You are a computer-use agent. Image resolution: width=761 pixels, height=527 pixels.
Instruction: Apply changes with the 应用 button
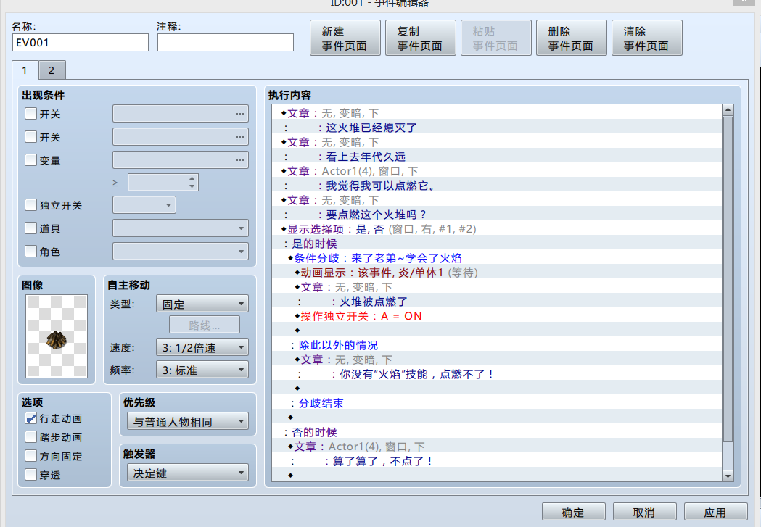[716, 512]
